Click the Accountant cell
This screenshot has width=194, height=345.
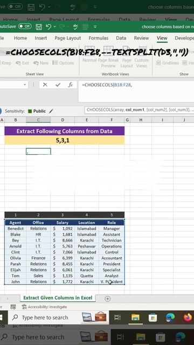[x=112, y=258]
